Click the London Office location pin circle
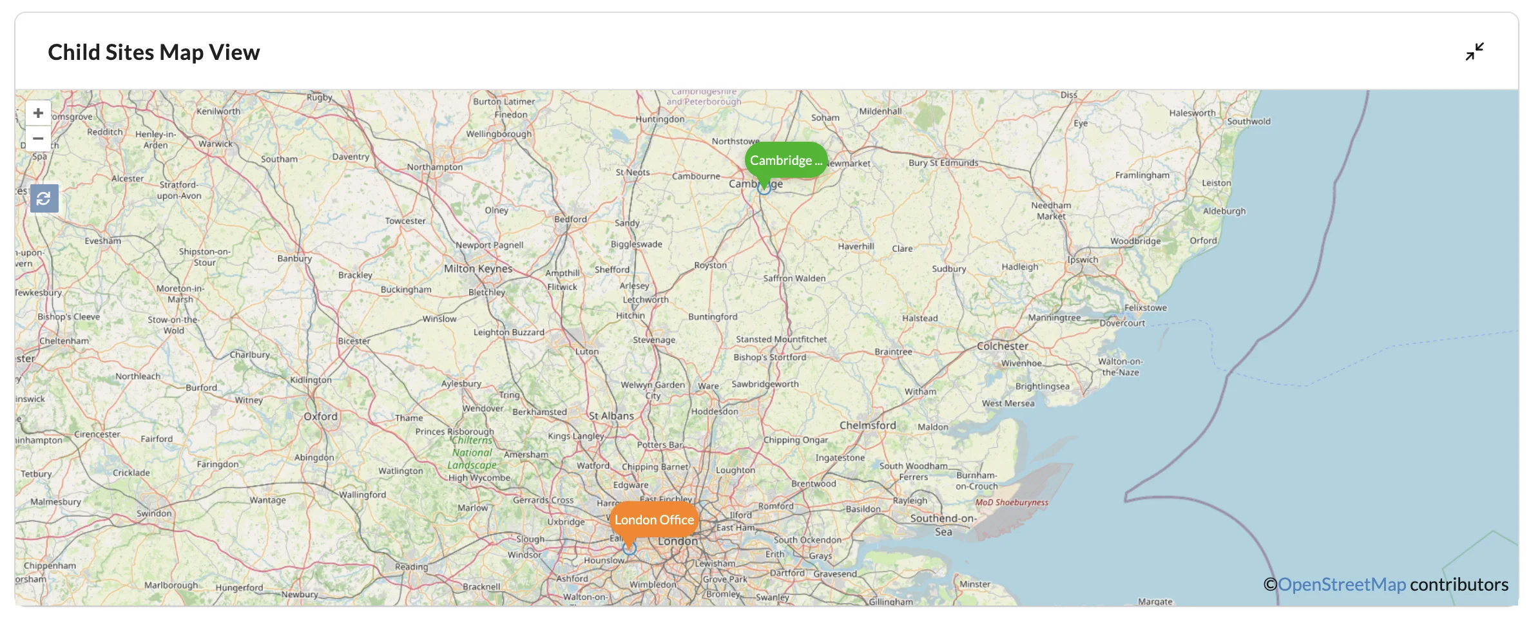 630,549
